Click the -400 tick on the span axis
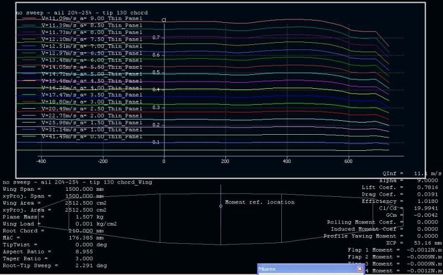The image size is (443, 275). point(41,161)
